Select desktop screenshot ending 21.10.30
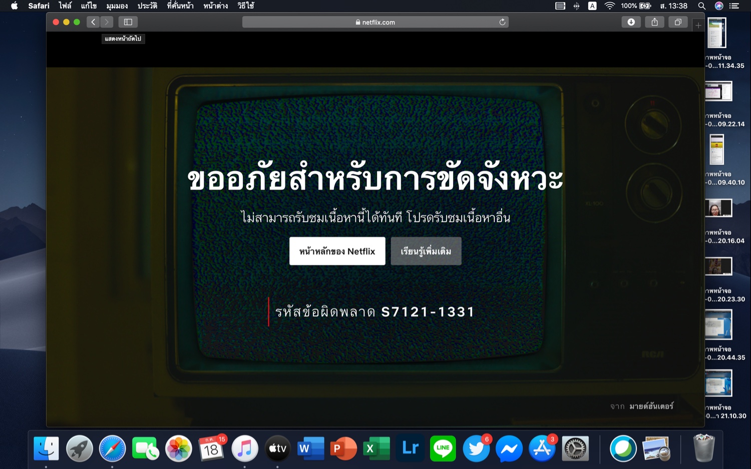The width and height of the screenshot is (751, 469). click(718, 383)
